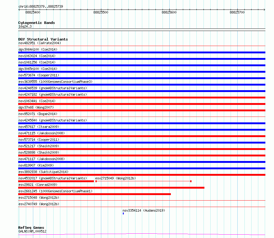The width and height of the screenshot is (274, 238).
Task: Click the 88825400 ruler coordinate
Action: pyautogui.click(x=33, y=12)
